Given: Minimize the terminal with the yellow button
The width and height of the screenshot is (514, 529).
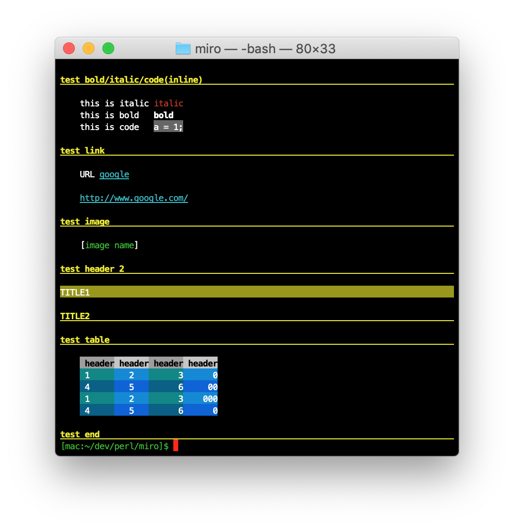Looking at the screenshot, I should (x=89, y=48).
